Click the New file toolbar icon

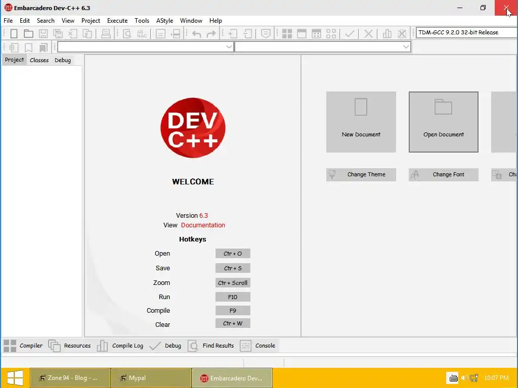[x=14, y=34]
